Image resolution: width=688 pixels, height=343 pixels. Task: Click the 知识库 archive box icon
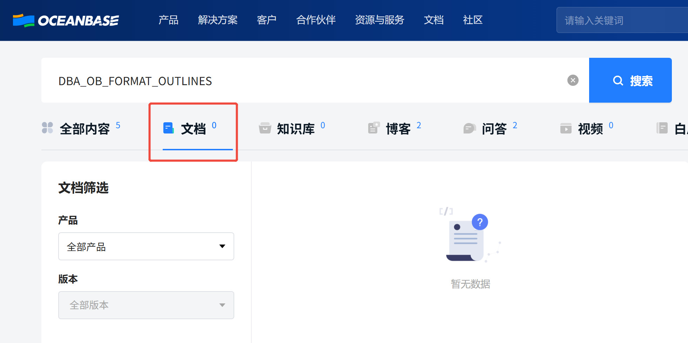pos(265,128)
